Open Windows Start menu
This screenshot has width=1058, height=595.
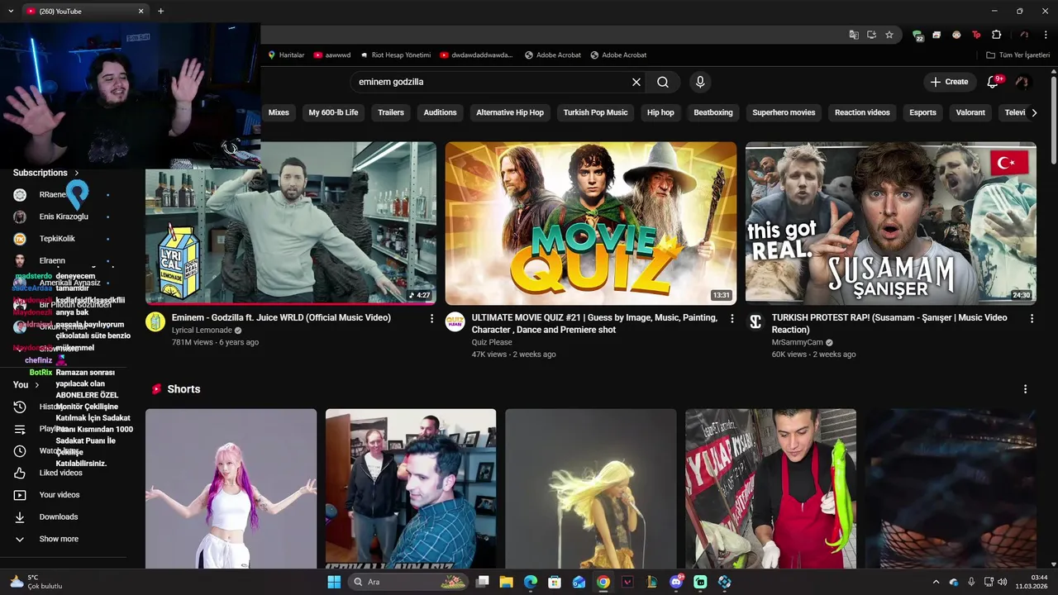pyautogui.click(x=334, y=582)
